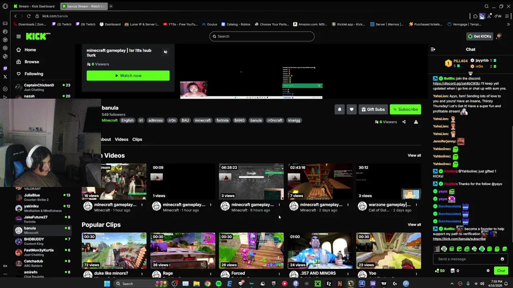
Task: Click the green Subscribe button
Action: 406,109
